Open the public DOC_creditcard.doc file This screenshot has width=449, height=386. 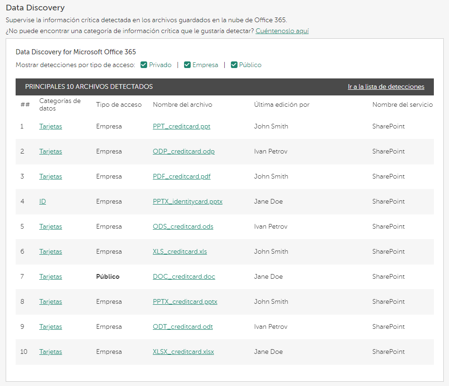(x=184, y=277)
